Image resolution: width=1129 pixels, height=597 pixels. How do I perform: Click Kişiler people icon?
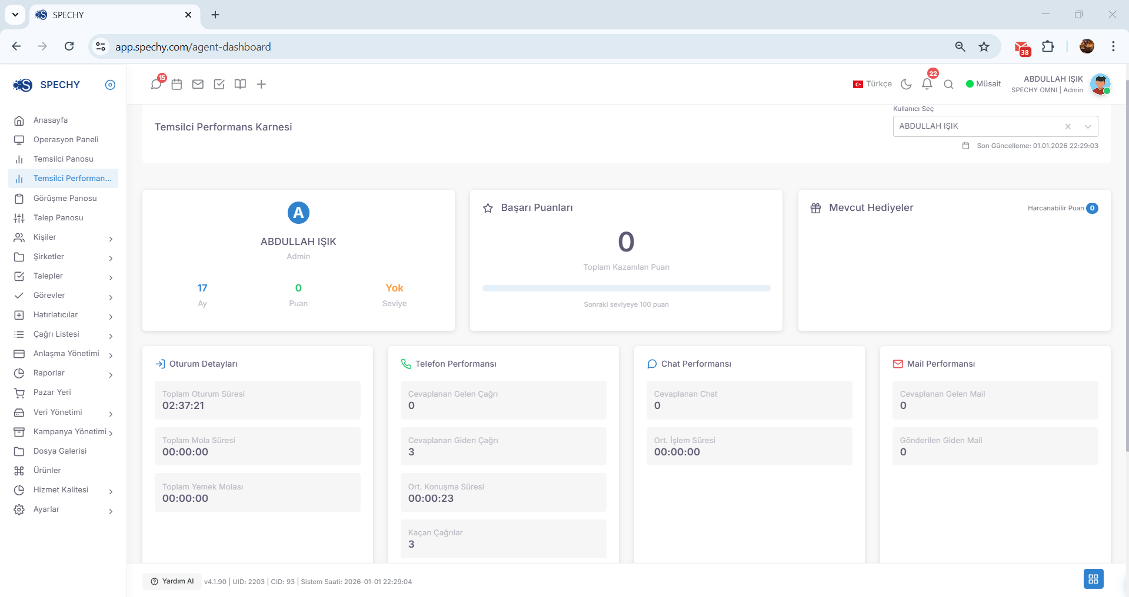[19, 237]
